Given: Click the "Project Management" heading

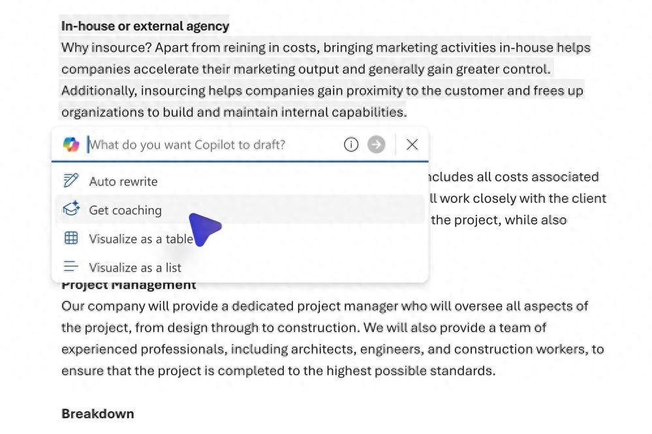Looking at the screenshot, I should (x=129, y=285).
